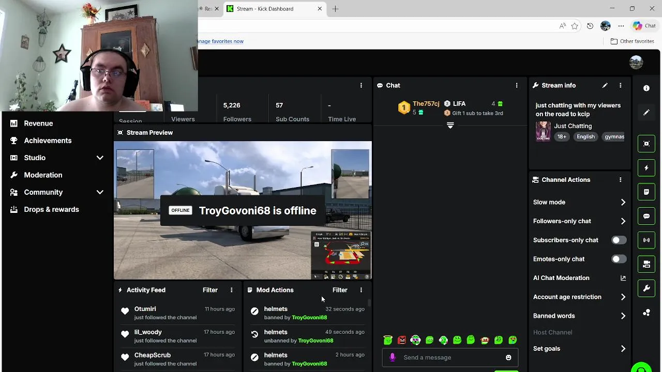
Task: Edit stream info with pencil icon
Action: [605, 85]
